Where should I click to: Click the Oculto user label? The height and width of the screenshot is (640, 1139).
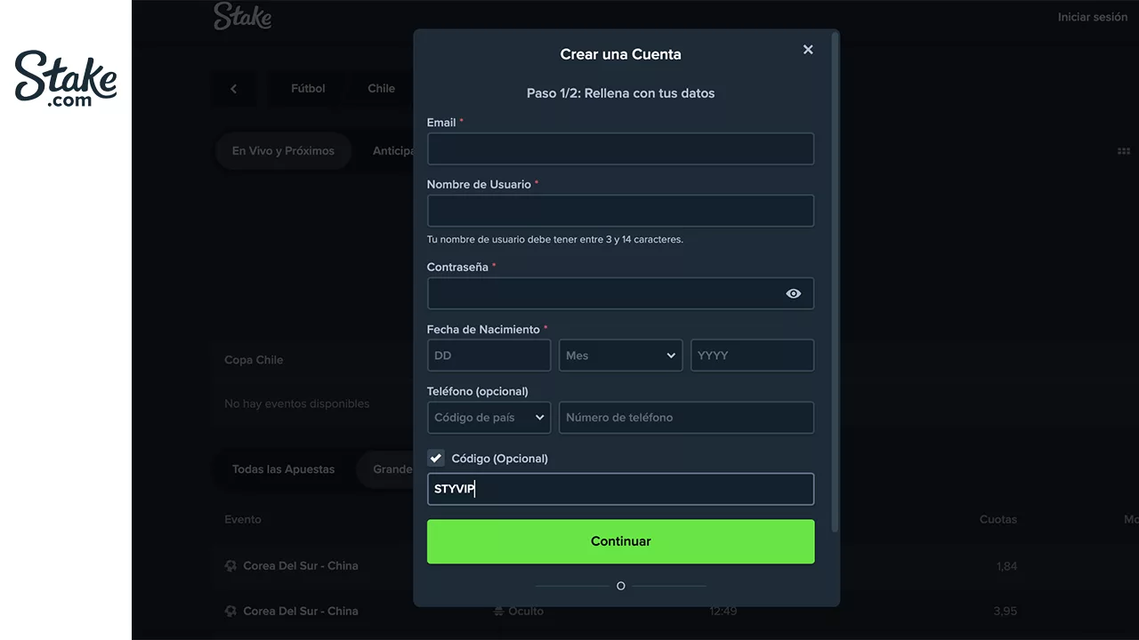(x=519, y=611)
